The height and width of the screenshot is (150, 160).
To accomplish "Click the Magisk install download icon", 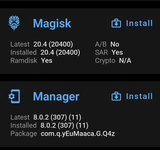I will tap(116, 23).
